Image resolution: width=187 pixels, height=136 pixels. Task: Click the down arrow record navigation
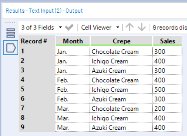coord(141,27)
